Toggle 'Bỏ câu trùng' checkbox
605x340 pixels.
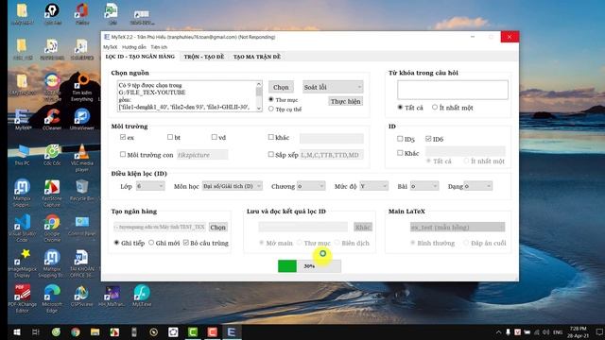coord(186,243)
